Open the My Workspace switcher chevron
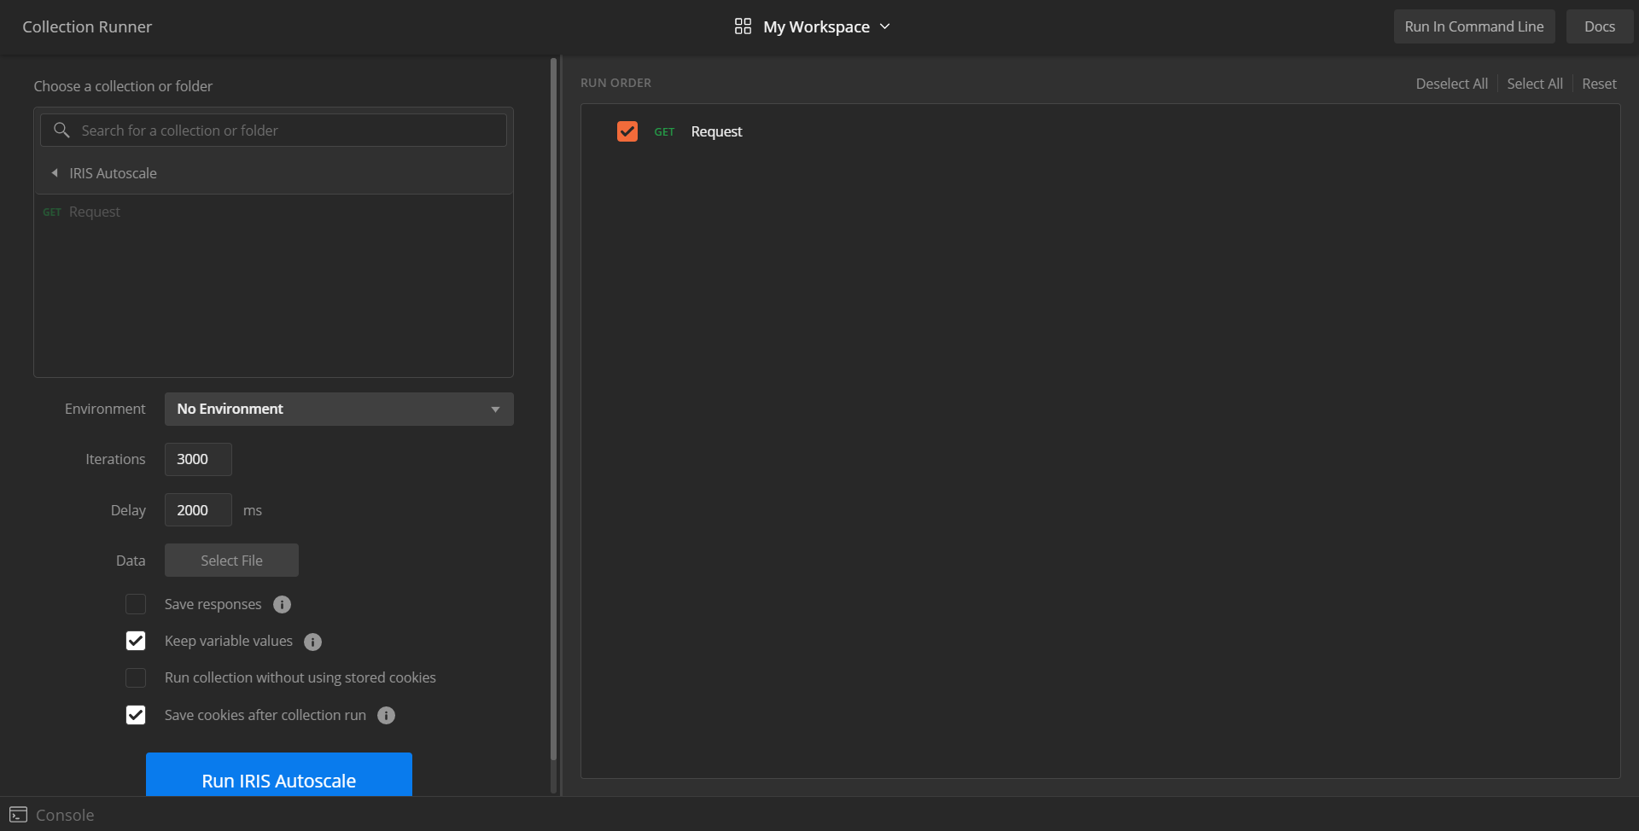 coord(885,26)
